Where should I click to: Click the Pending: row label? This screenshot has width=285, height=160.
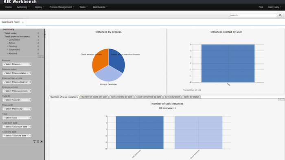click(x=13, y=46)
